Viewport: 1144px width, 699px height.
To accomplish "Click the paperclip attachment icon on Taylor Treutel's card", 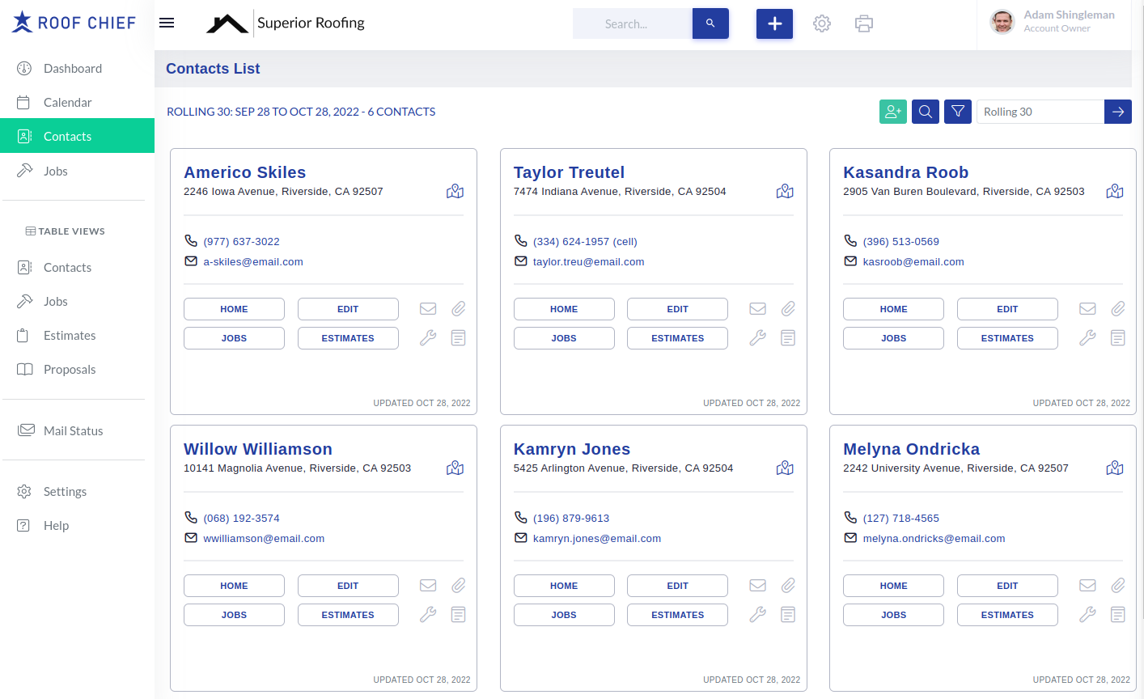I will [x=788, y=308].
